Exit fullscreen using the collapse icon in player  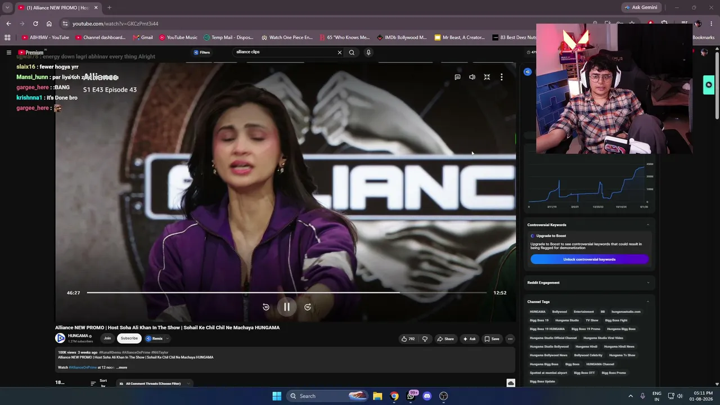coord(487,77)
